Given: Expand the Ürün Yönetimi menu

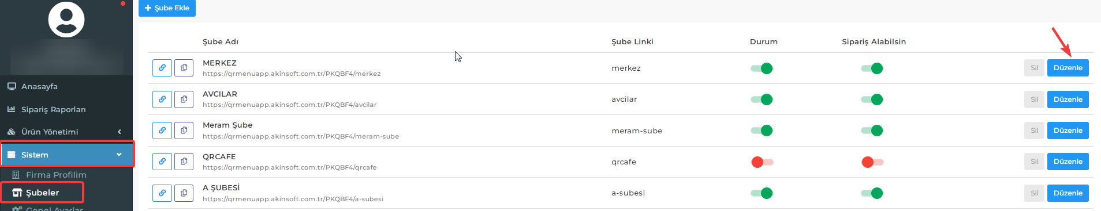Looking at the screenshot, I should (66, 132).
